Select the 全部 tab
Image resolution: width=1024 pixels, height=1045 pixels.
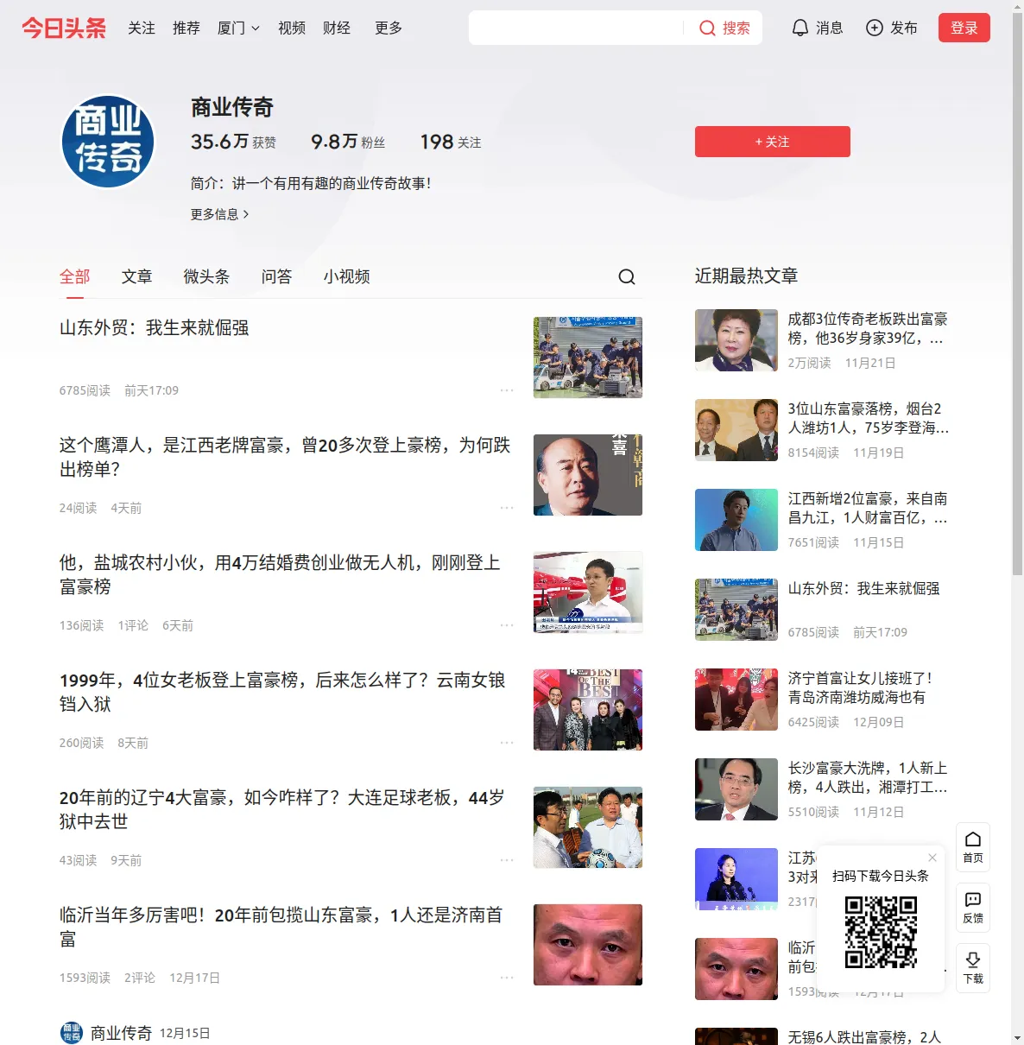pos(75,276)
